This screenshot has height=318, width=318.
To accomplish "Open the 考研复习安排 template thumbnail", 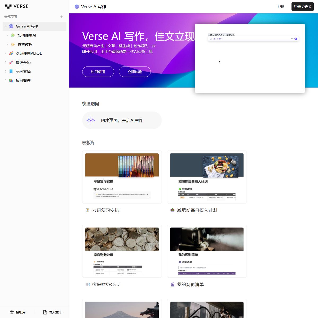I will pyautogui.click(x=122, y=177).
